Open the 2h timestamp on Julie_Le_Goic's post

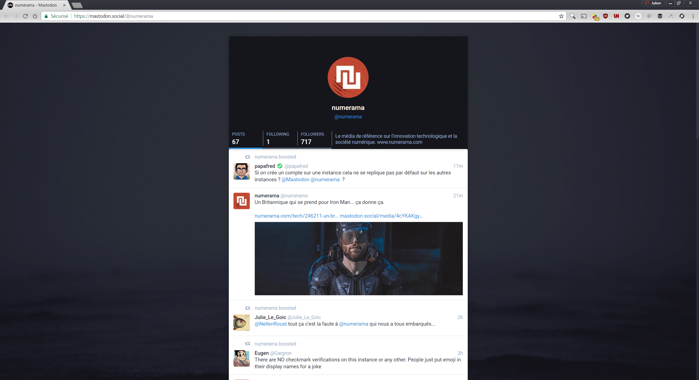[x=460, y=317]
